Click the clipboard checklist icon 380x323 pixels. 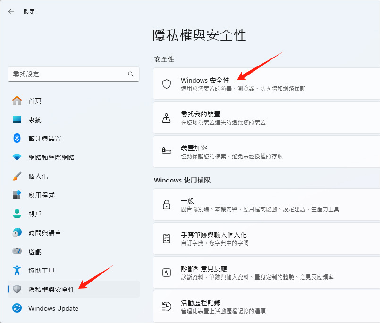[167, 239]
